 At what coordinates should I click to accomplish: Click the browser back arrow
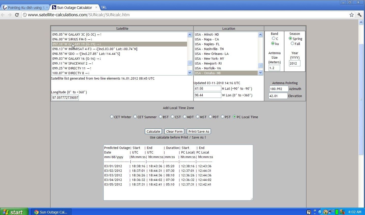point(3,15)
